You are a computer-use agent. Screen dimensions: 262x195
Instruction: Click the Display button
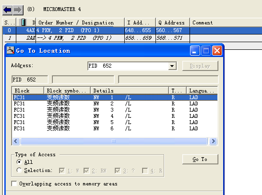pos(200,66)
